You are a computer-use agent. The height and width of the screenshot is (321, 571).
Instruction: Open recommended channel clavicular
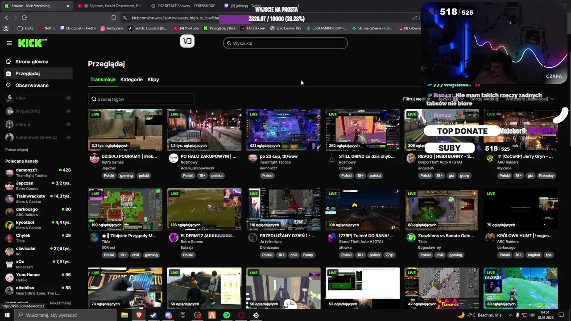38,251
